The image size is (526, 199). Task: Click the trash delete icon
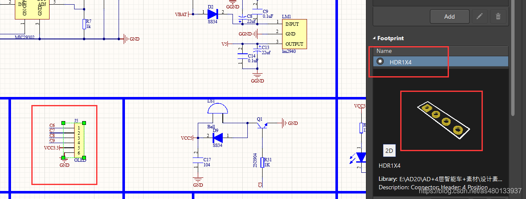(498, 17)
